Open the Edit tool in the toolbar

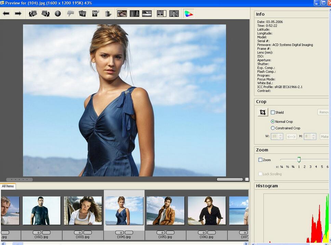click(95, 14)
